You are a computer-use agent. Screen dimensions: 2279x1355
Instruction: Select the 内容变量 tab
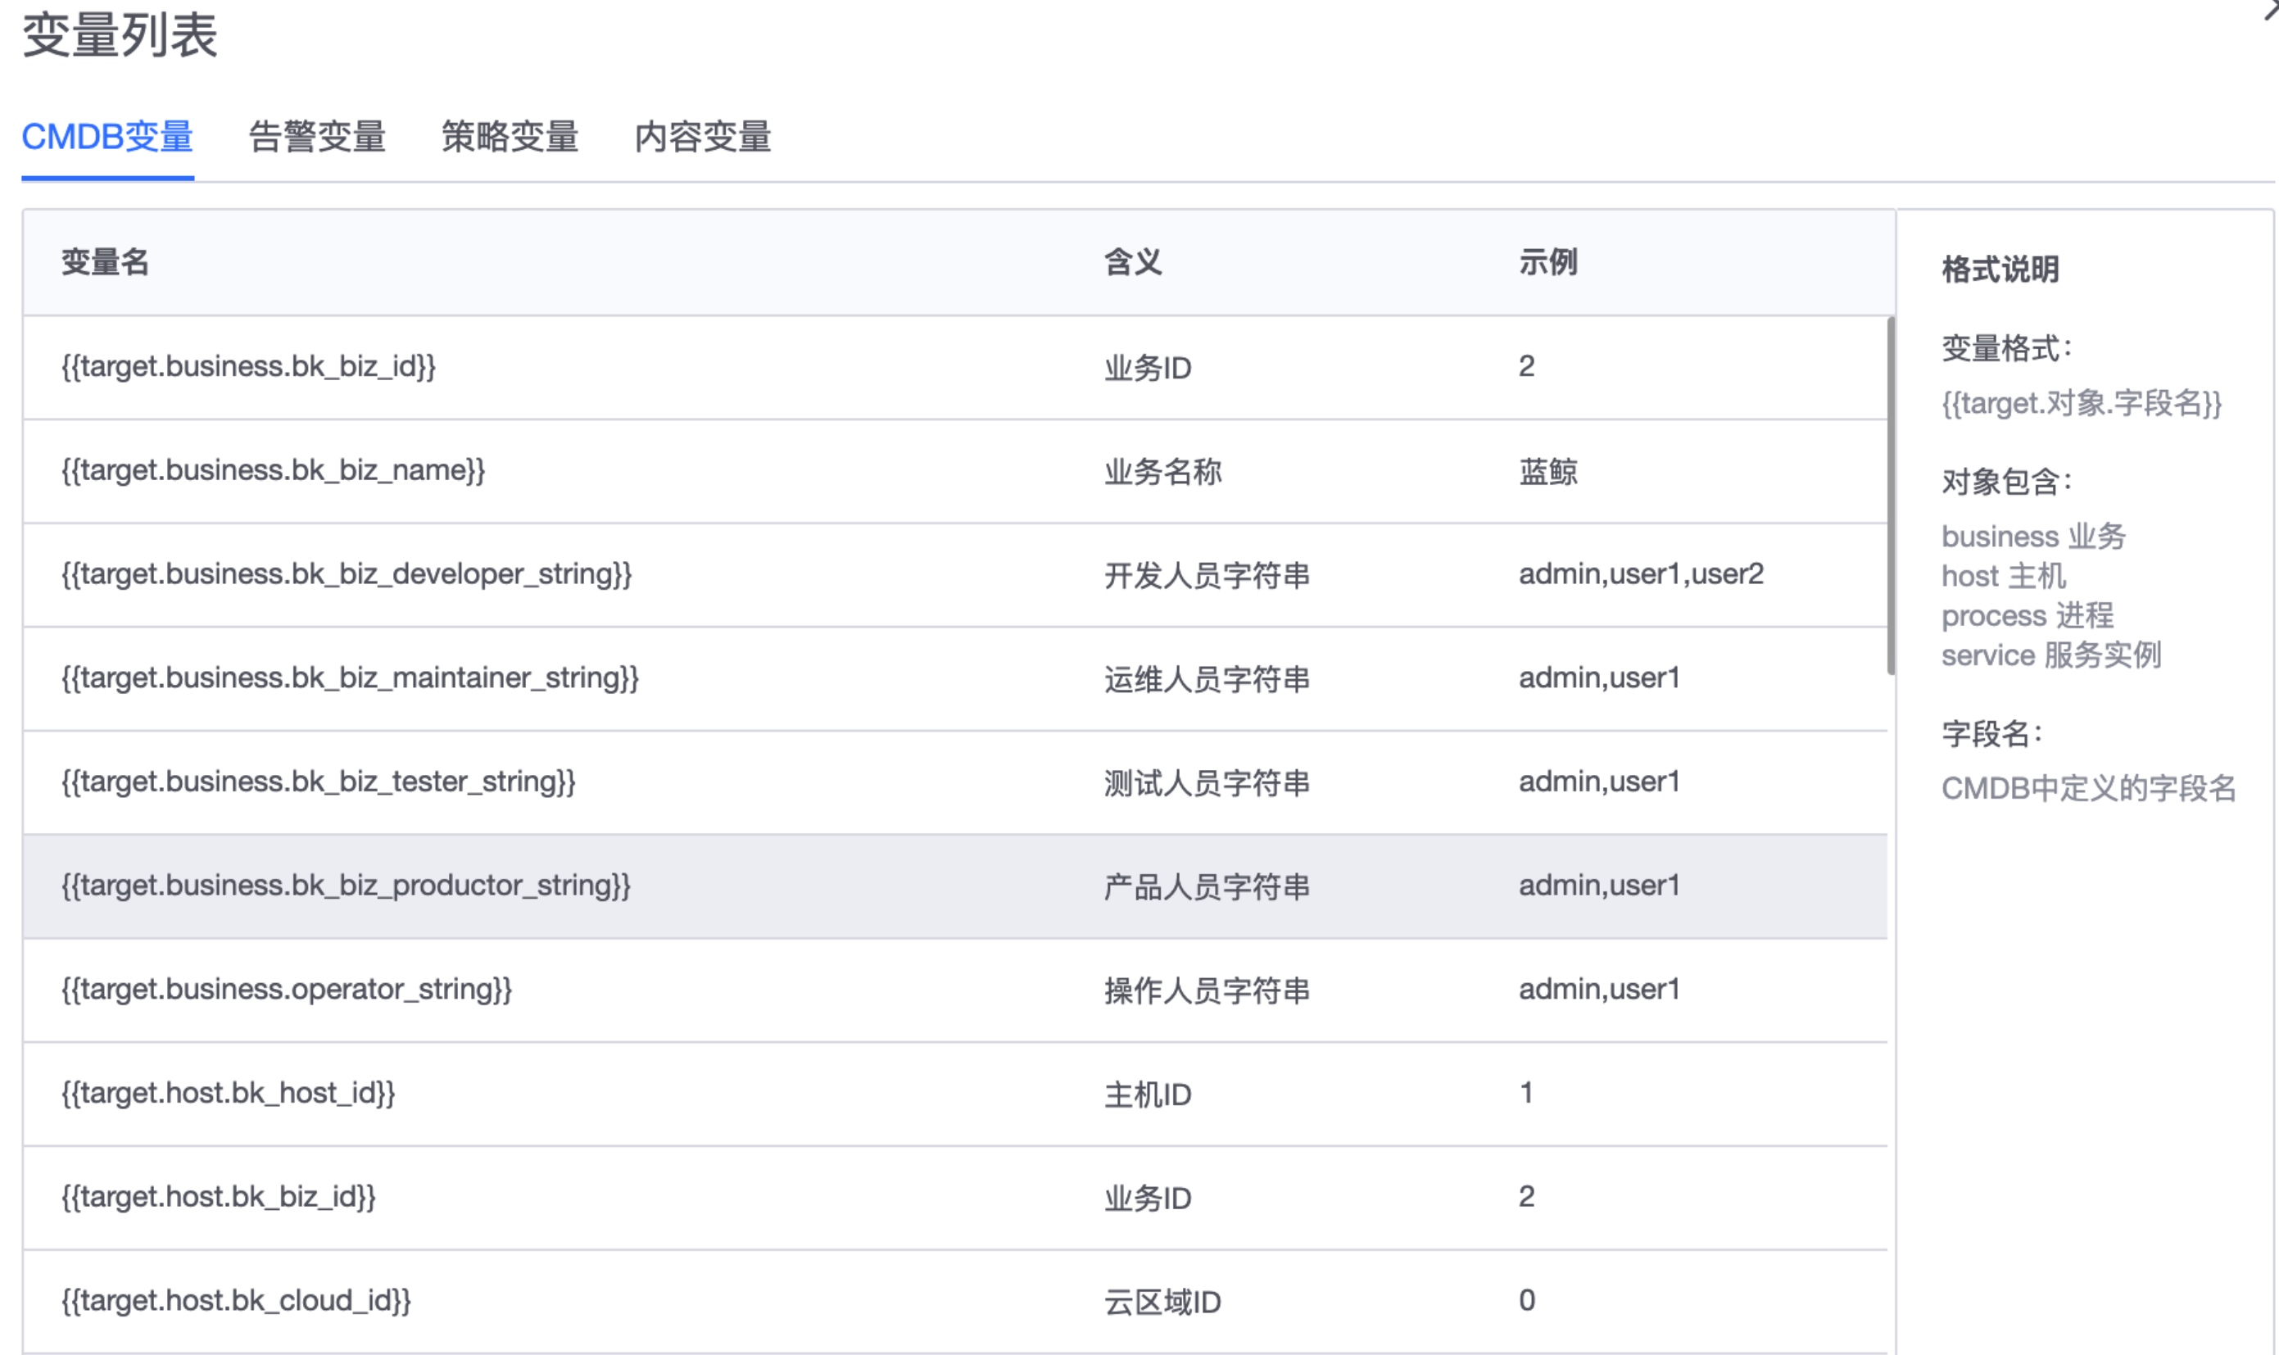tap(702, 137)
